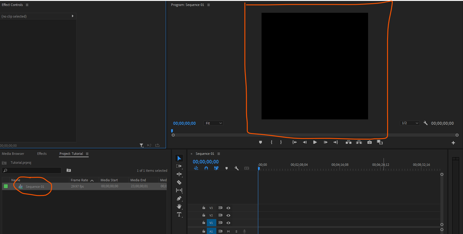The image size is (463, 234).
Task: Open the Fit zoom level dropdown
Action: (213, 123)
